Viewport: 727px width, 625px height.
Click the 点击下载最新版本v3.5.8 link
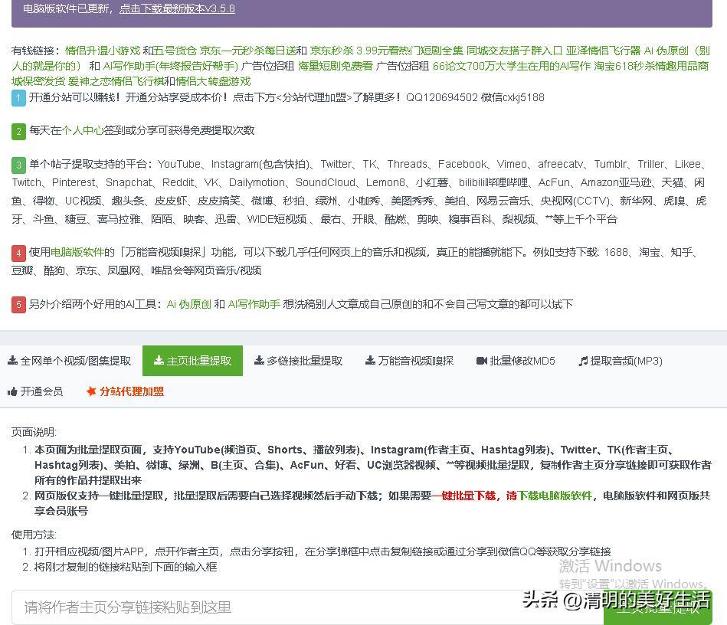[177, 9]
